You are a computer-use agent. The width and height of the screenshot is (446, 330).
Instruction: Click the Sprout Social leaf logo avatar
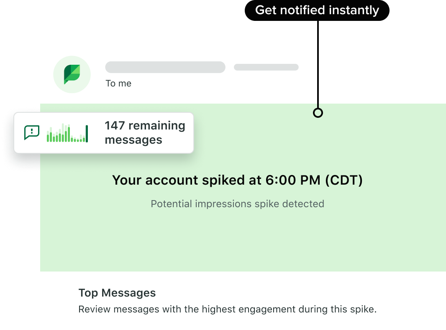click(x=72, y=74)
